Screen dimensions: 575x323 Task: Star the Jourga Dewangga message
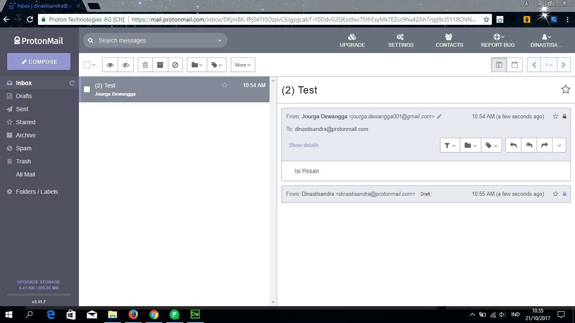556,116
